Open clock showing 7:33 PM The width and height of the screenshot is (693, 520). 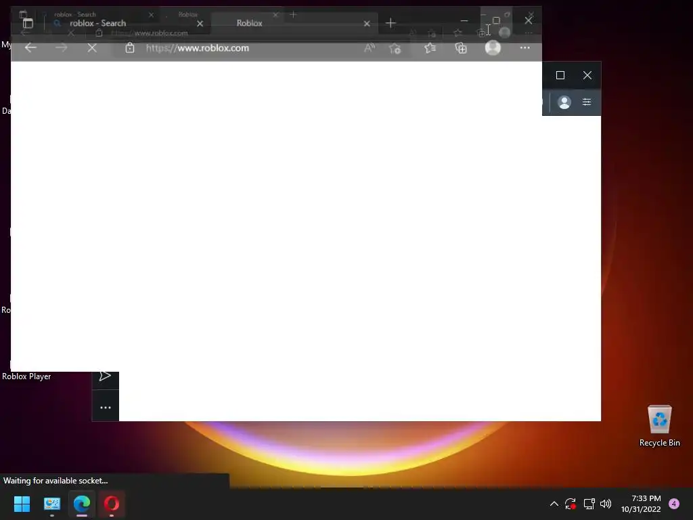coord(641,504)
